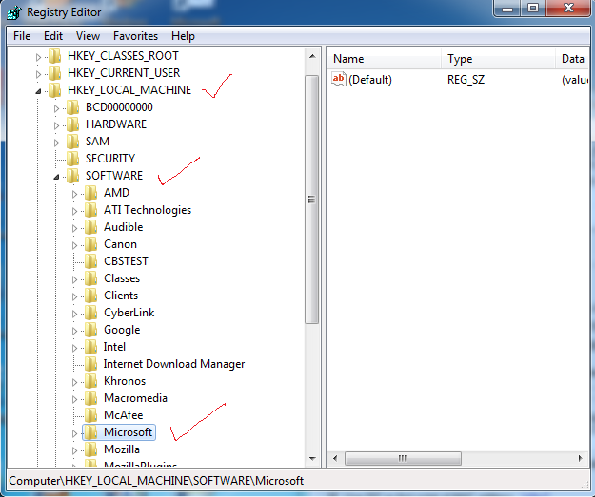Expand the Mozilla key
Screen dimensions: 595x497
[x=75, y=450]
